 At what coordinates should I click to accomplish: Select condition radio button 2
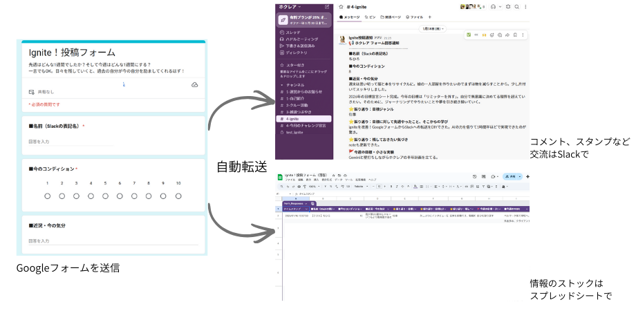62,196
